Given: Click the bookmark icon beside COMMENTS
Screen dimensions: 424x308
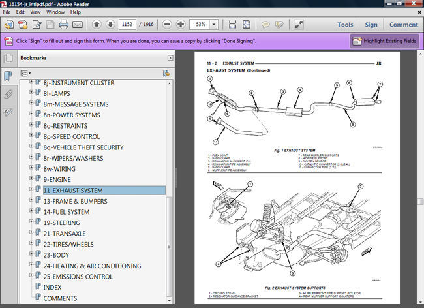Looking at the screenshot, I should click(x=38, y=297).
